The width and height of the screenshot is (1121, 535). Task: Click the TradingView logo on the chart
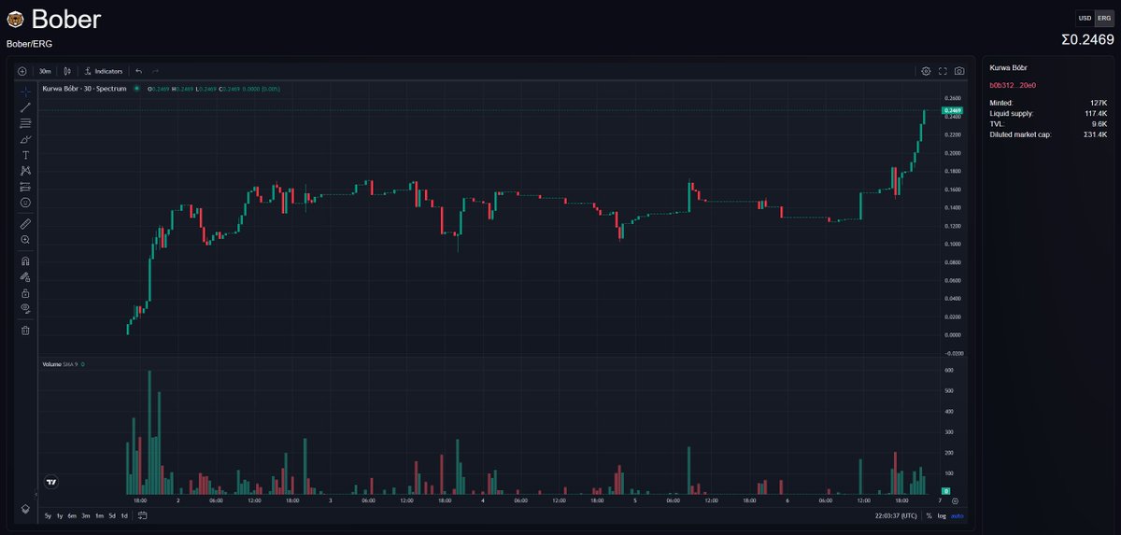(52, 483)
